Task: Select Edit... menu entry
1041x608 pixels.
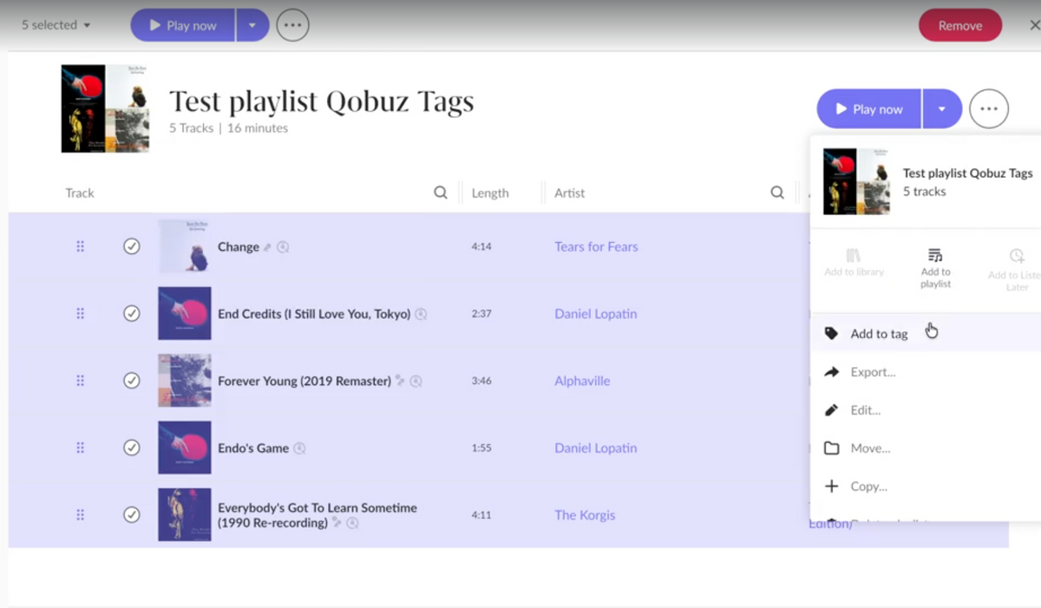Action: click(x=926, y=409)
